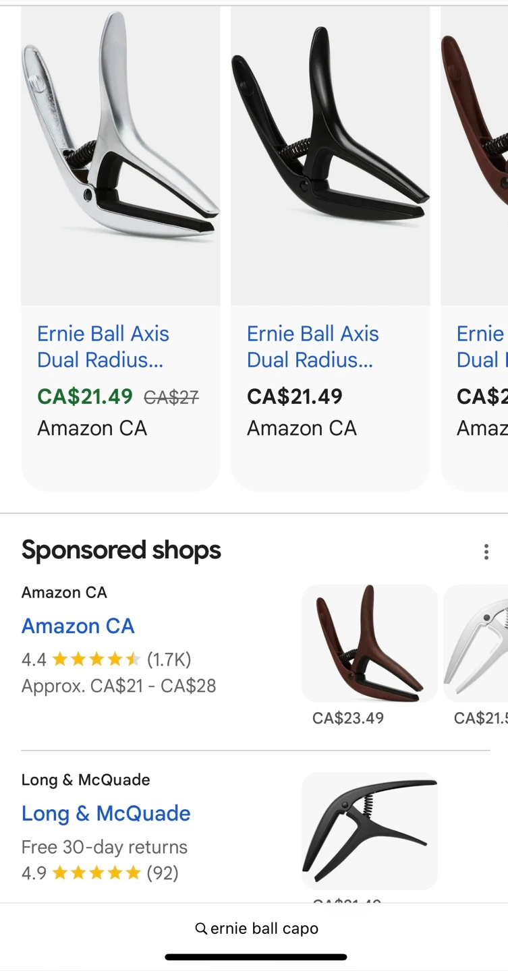
Task: Tap the crossed-out CA$27 original price
Action: tap(171, 397)
